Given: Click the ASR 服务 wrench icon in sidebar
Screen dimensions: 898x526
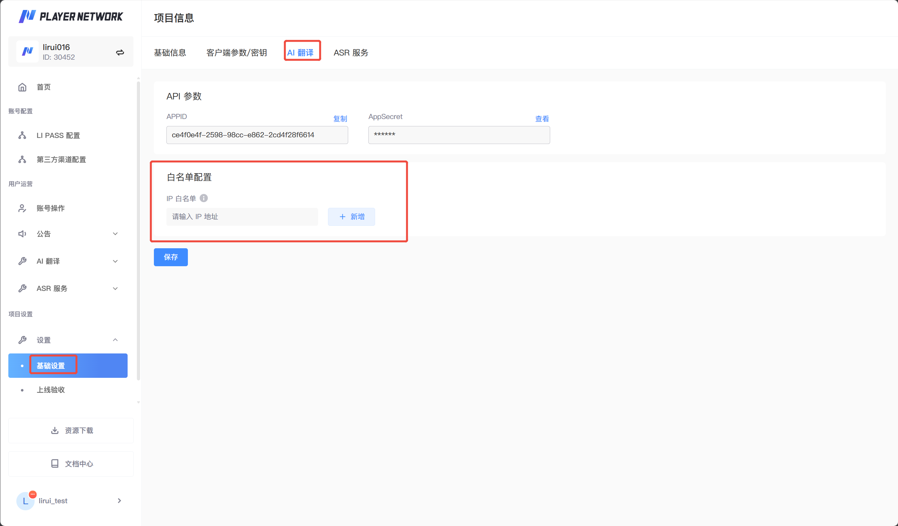Looking at the screenshot, I should (22, 288).
